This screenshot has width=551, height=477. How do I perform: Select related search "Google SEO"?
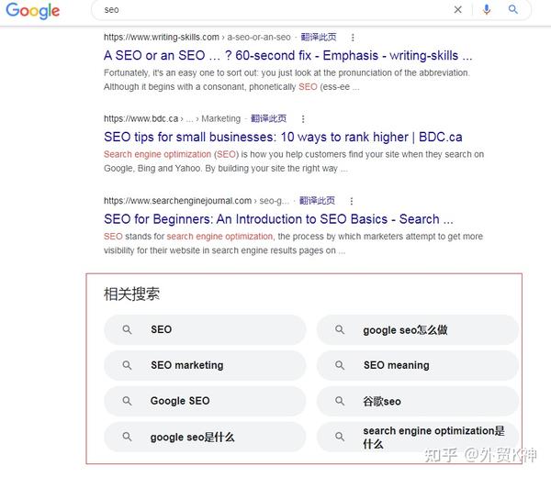point(205,401)
